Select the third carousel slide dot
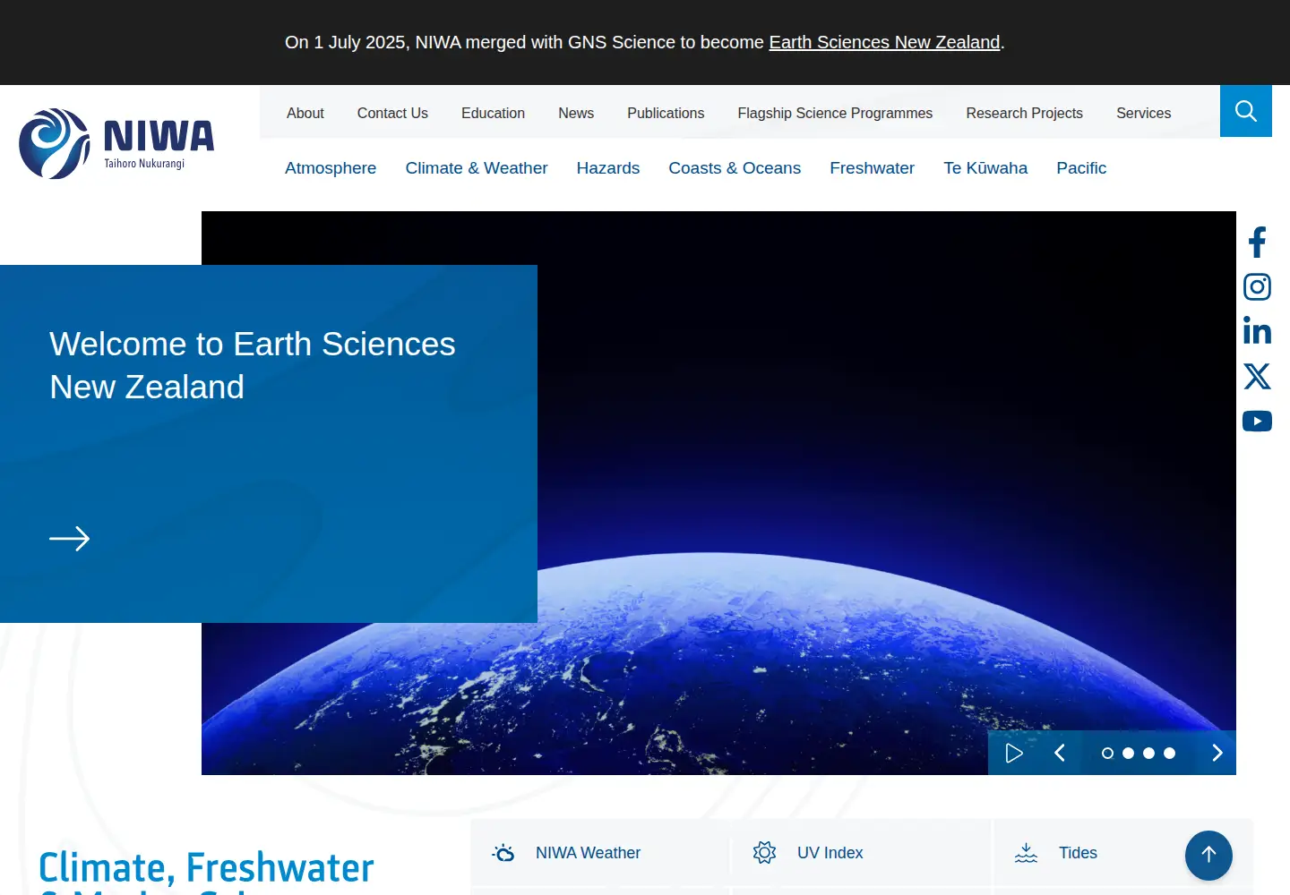The height and width of the screenshot is (895, 1290). 1148,754
